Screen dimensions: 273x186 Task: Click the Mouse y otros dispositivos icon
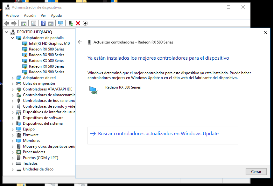[19, 146]
